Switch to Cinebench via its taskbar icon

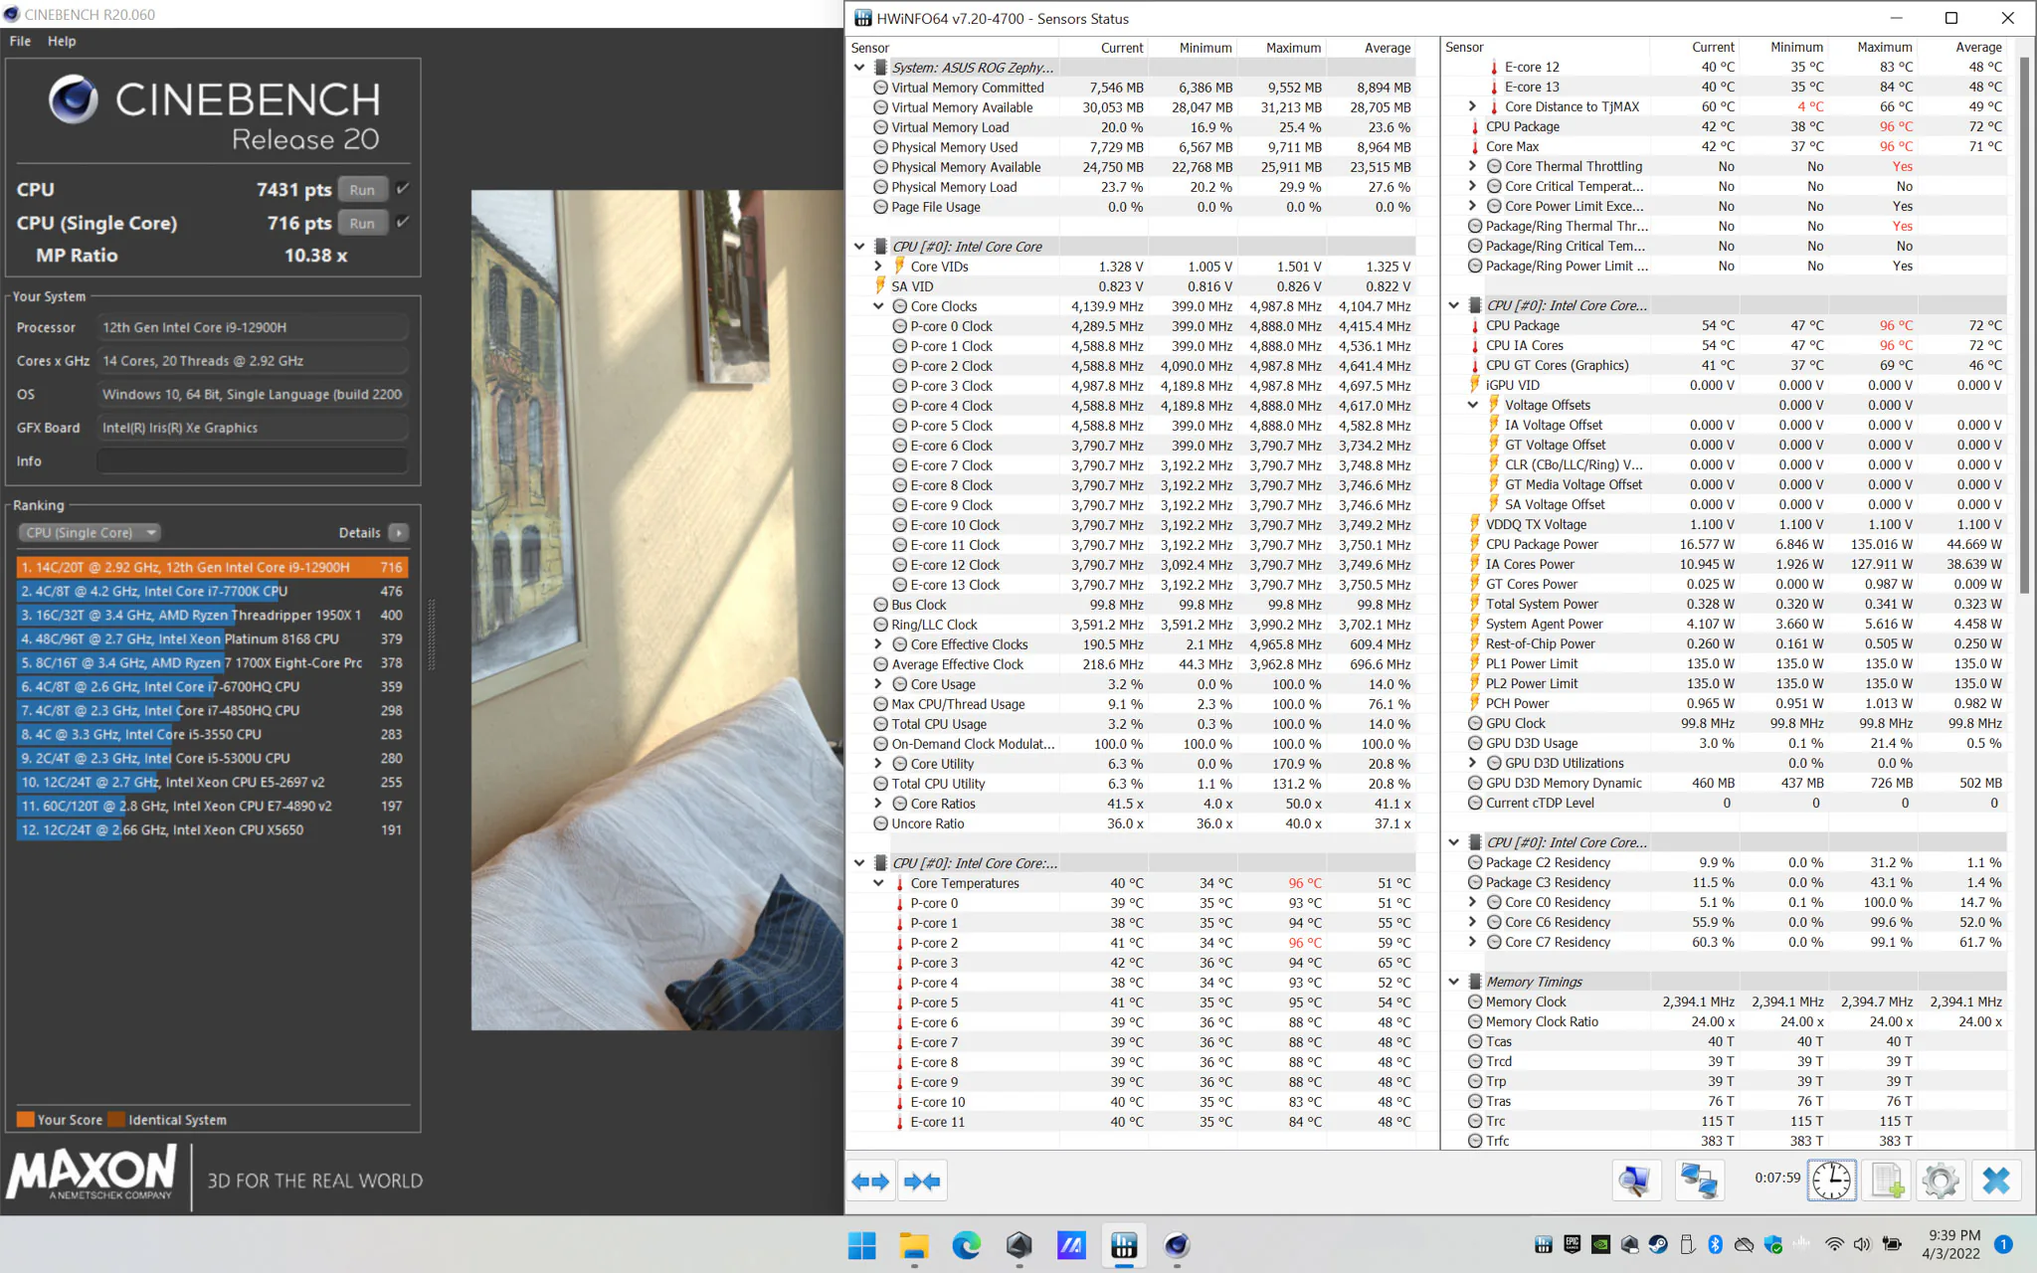[1177, 1244]
